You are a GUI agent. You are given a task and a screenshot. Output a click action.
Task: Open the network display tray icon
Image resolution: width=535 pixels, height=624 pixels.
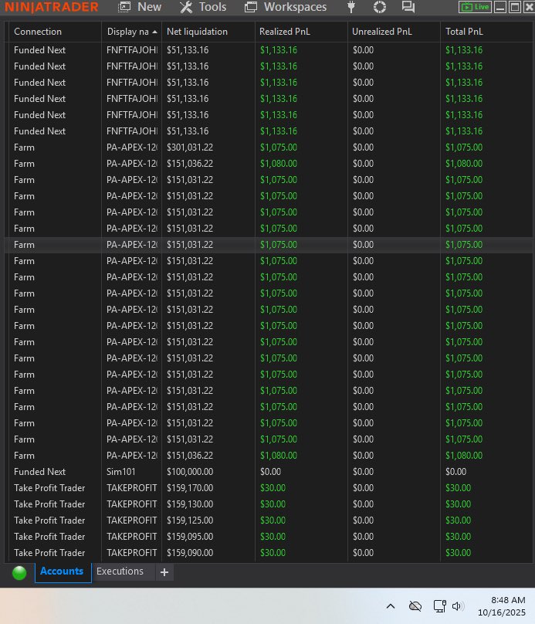439,606
